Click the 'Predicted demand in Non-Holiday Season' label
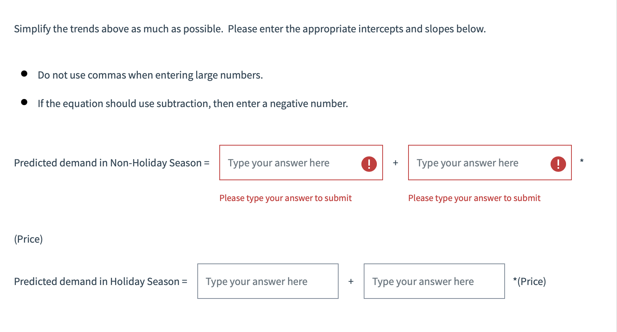This screenshot has height=332, width=617. (x=112, y=163)
